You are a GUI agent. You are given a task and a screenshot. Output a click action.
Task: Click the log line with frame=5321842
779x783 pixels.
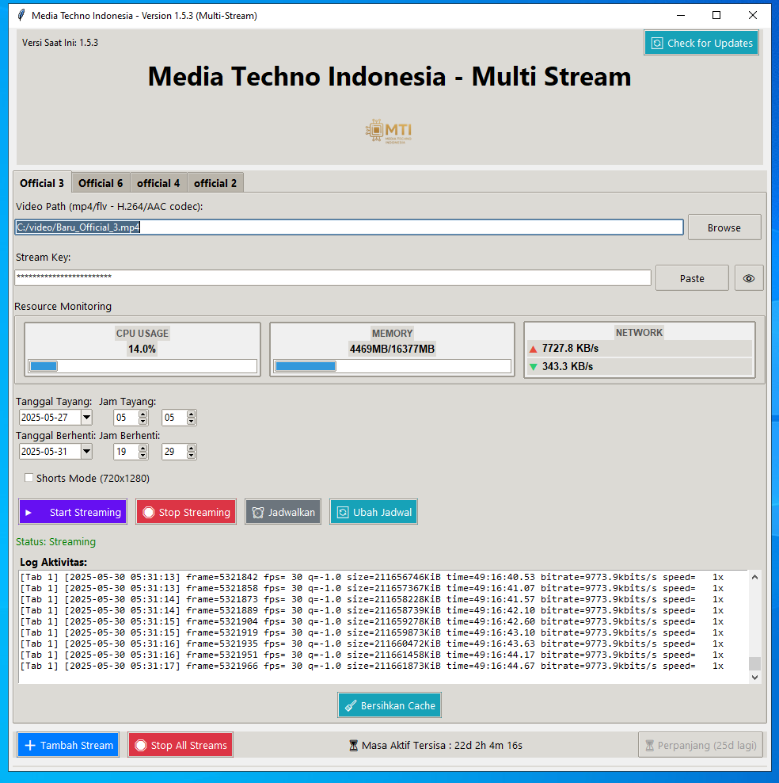tap(371, 577)
